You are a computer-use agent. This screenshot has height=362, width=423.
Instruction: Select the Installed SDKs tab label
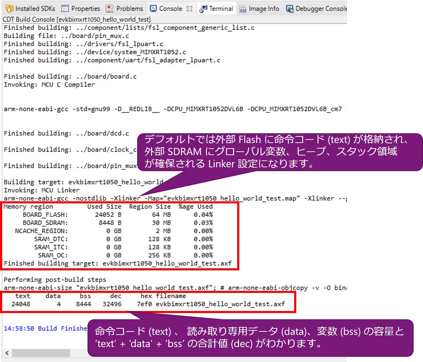(x=35, y=9)
